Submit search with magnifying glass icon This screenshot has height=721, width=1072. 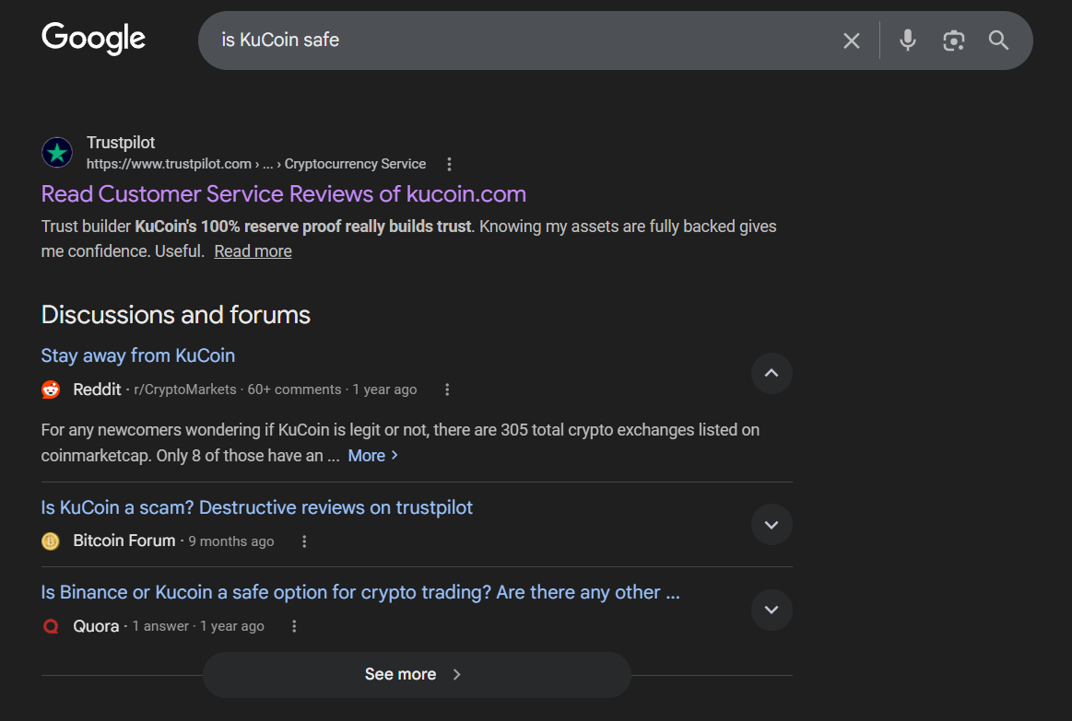(999, 41)
